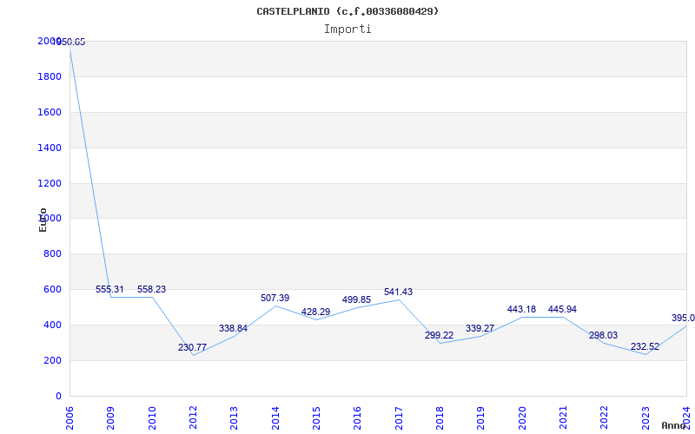695x434 pixels.
Task: Click y-axis tick 600
Action: (x=53, y=289)
